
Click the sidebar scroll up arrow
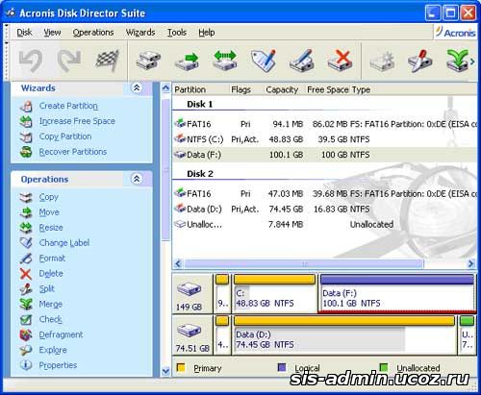point(165,88)
